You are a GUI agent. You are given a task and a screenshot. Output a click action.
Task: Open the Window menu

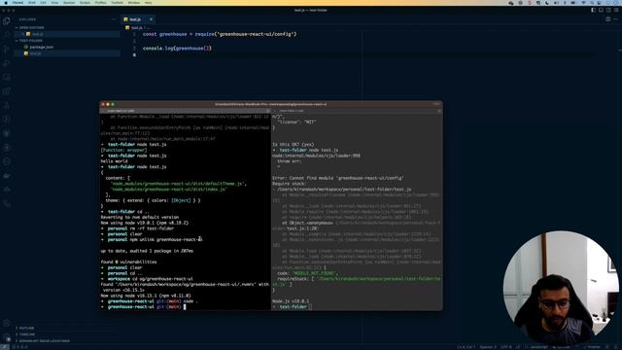134,2
